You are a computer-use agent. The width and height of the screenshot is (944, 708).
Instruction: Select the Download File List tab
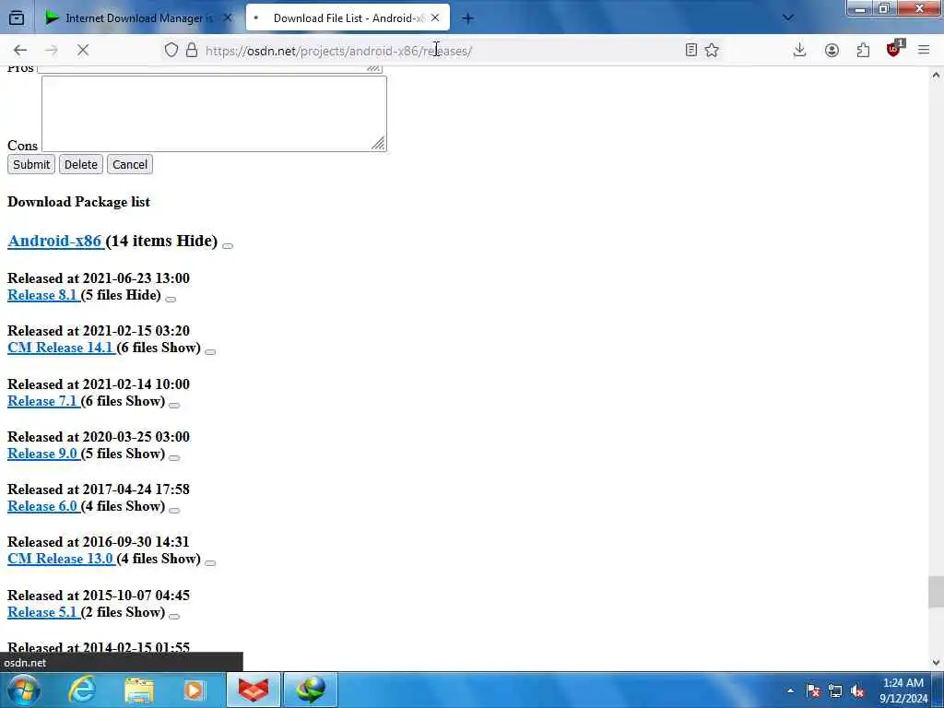(348, 18)
